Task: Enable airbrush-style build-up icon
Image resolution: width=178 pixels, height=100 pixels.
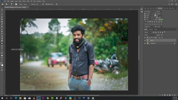Action: [43, 4]
